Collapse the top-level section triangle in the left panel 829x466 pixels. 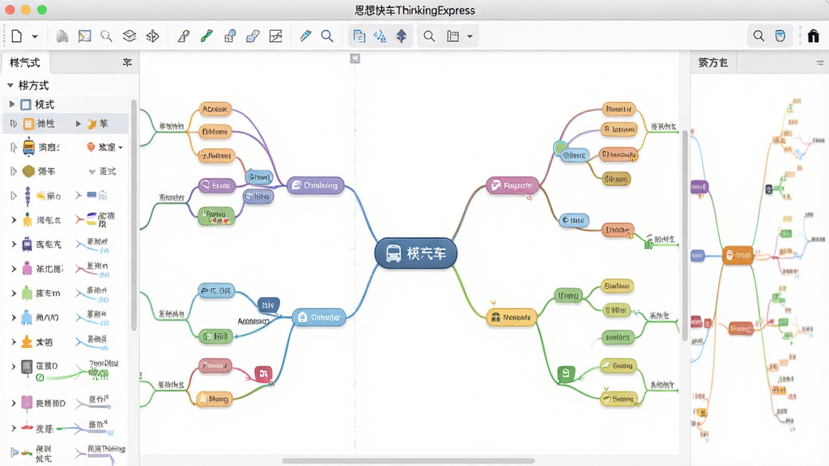pyautogui.click(x=10, y=85)
